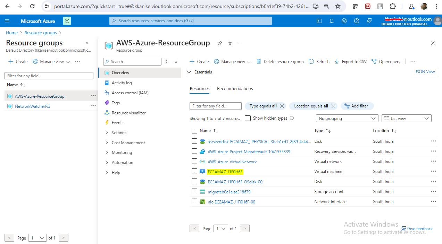Expand the Cost Management menu section
Screen dimensions: 442x244
pyautogui.click(x=128, y=143)
